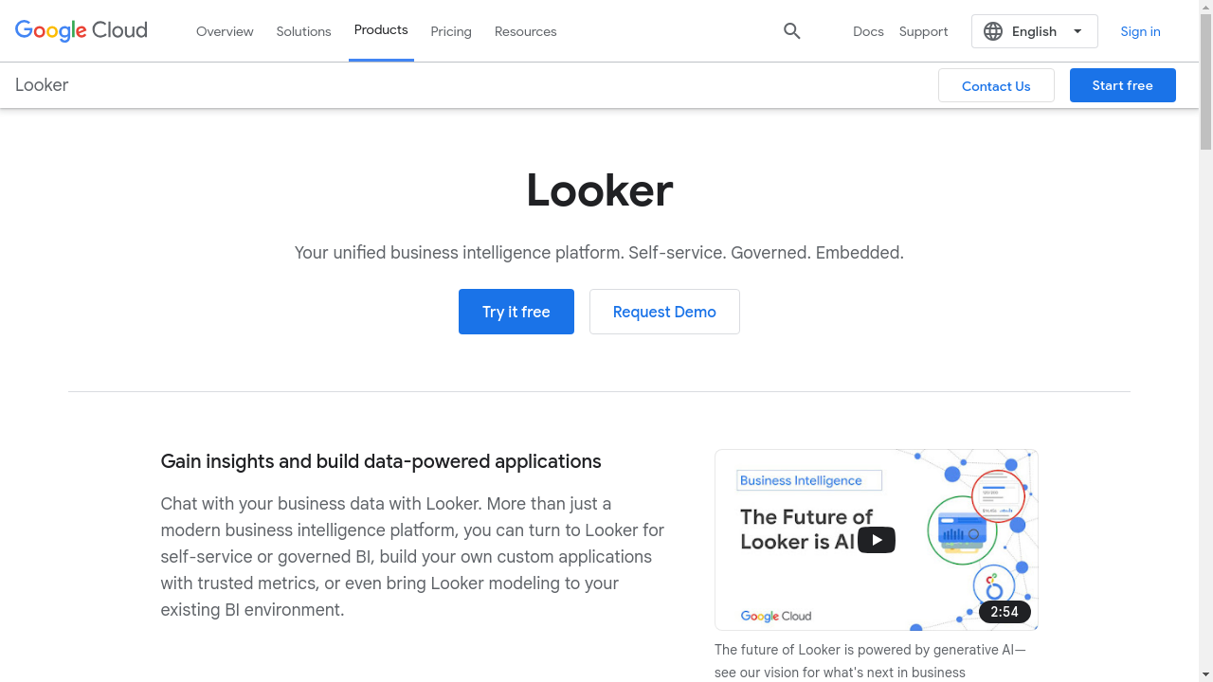Expand the language selector chevron arrow
Image resolution: width=1213 pixels, height=682 pixels.
1077,31
